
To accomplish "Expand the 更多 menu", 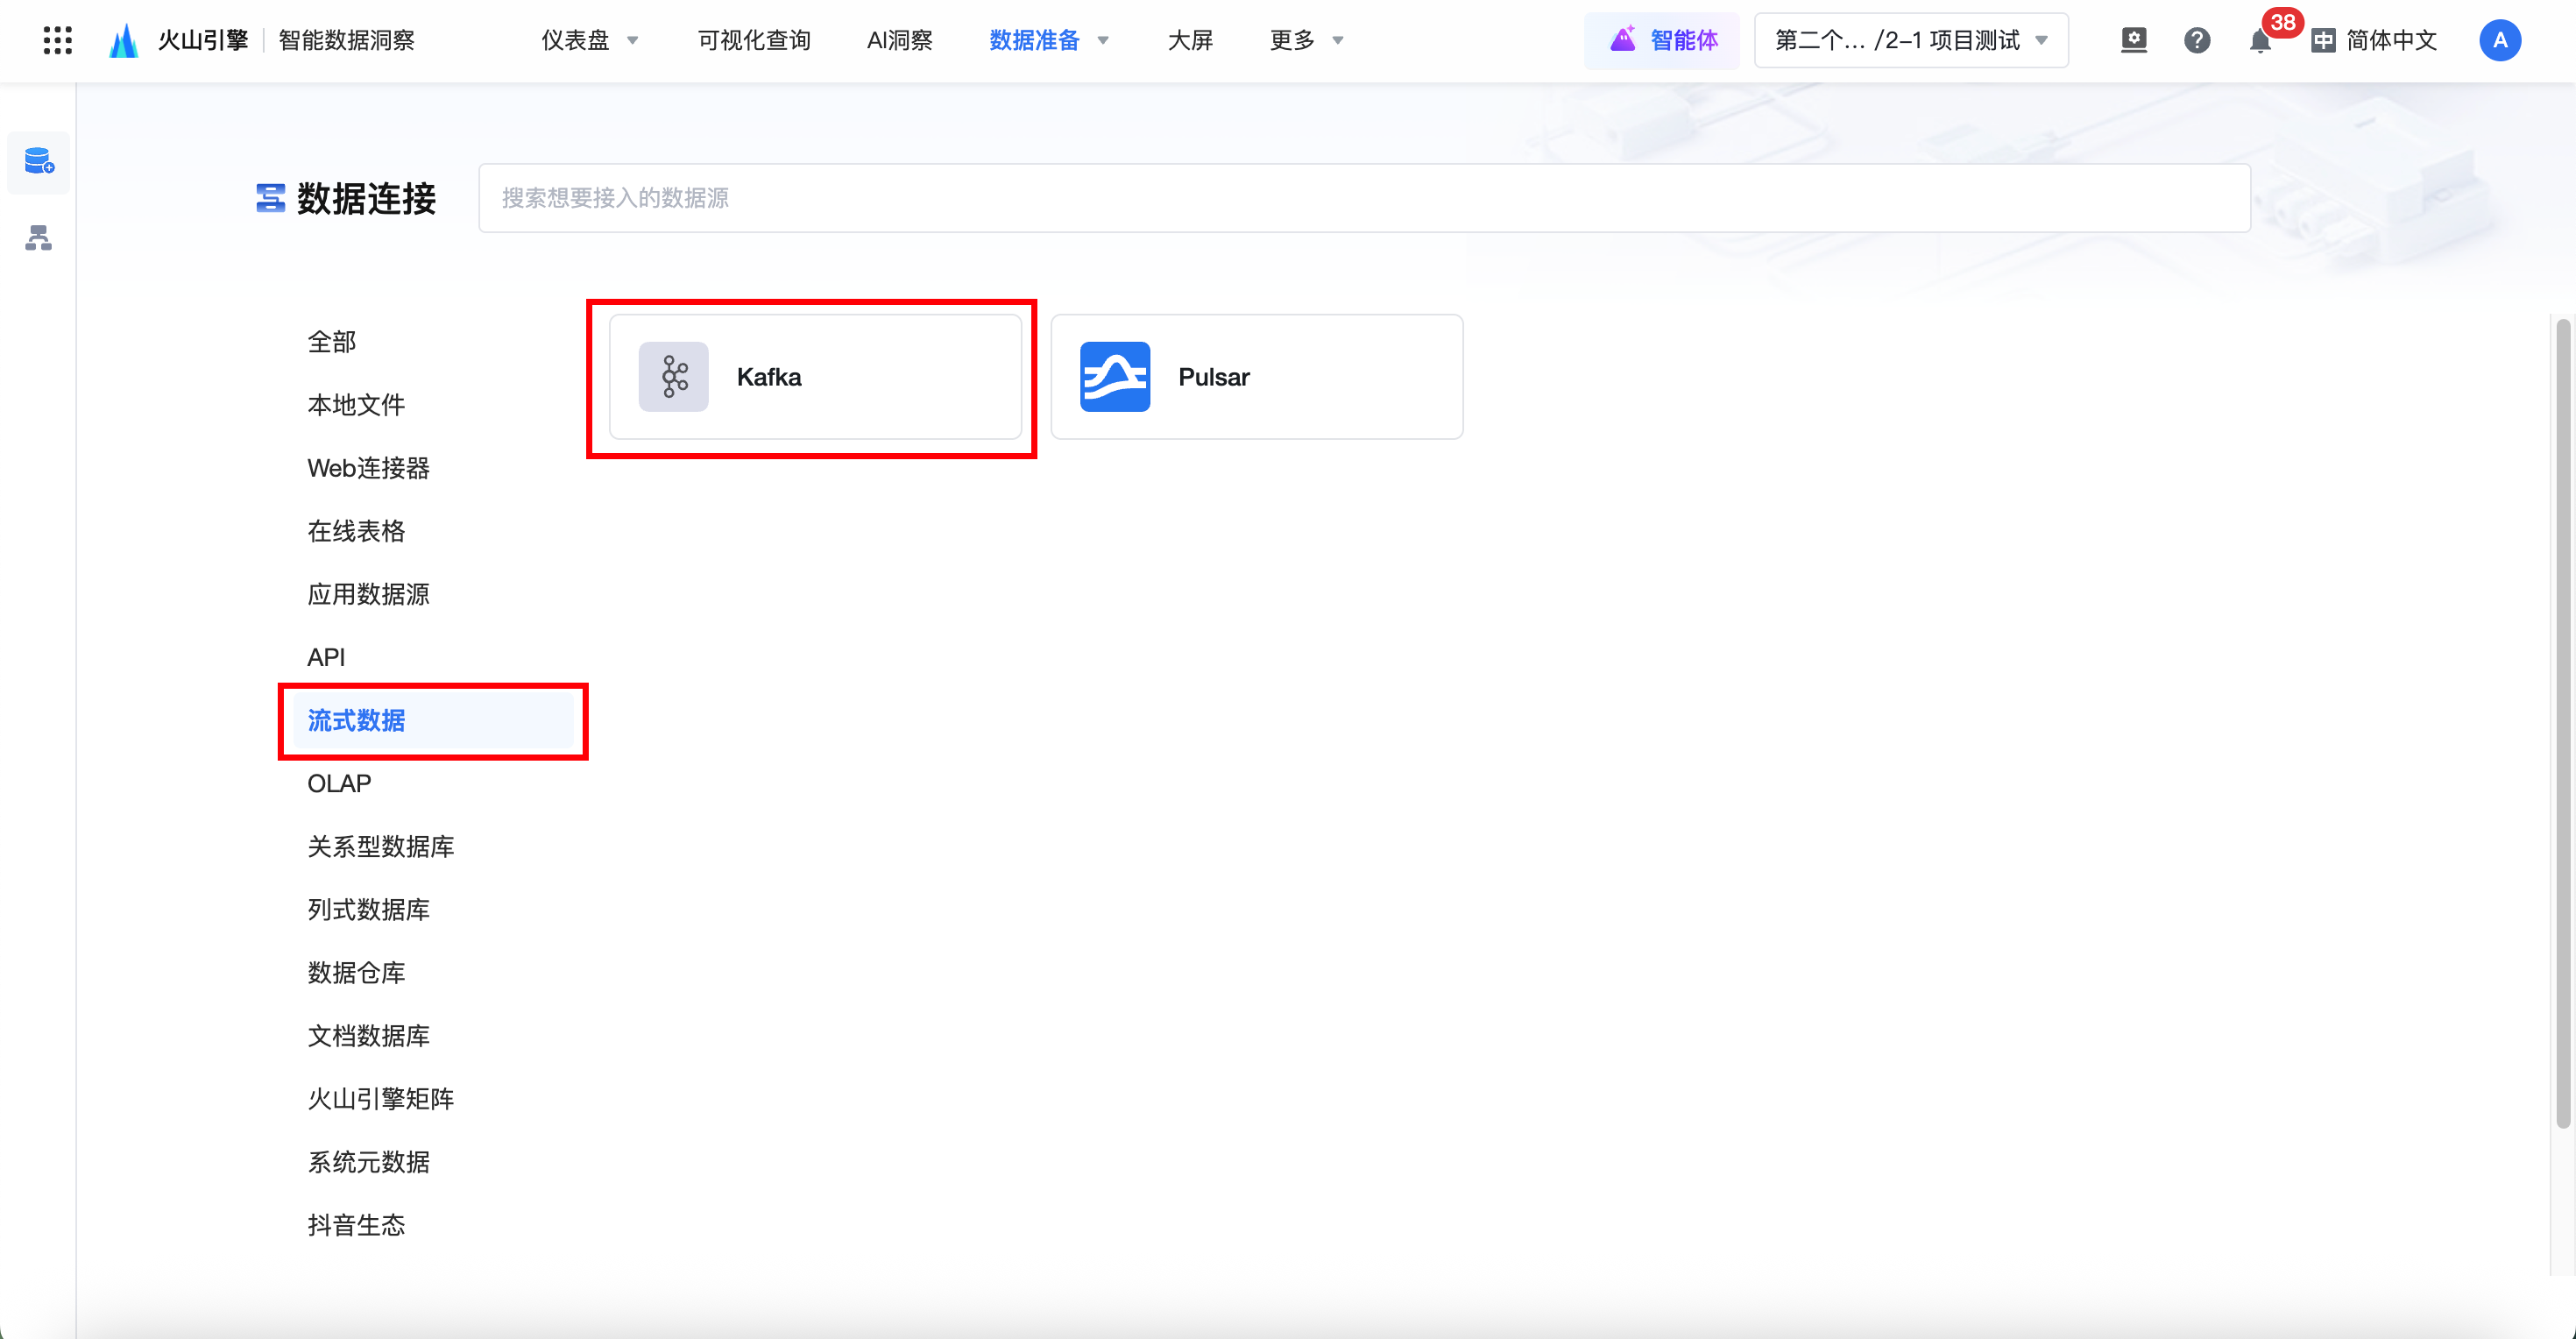I will 1306,41.
